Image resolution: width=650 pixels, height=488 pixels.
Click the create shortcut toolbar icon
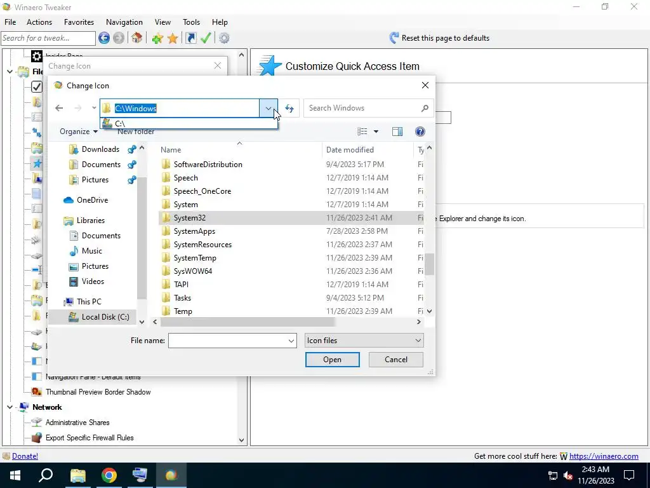[x=190, y=38]
